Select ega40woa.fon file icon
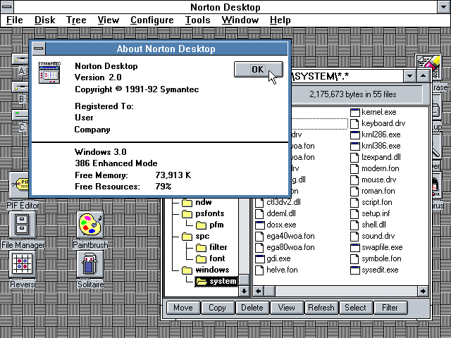Viewport: 451px width, 338px height. [x=260, y=237]
